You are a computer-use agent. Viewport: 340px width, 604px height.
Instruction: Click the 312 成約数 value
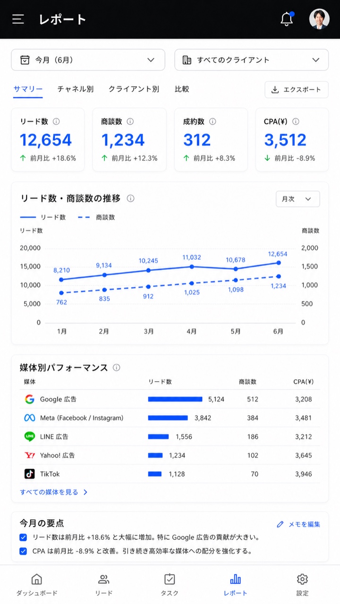pos(197,140)
